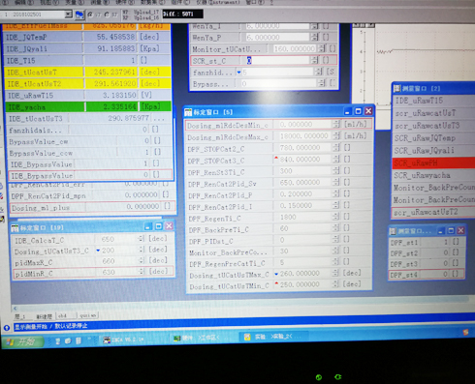475x384 pixels.
Task: Click the window icon of measurement window [2]
Action: (x=397, y=88)
